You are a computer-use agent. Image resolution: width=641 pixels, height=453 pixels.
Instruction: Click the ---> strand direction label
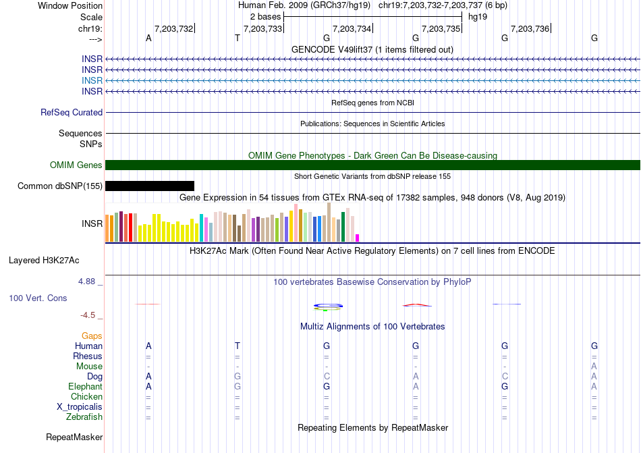(x=95, y=40)
